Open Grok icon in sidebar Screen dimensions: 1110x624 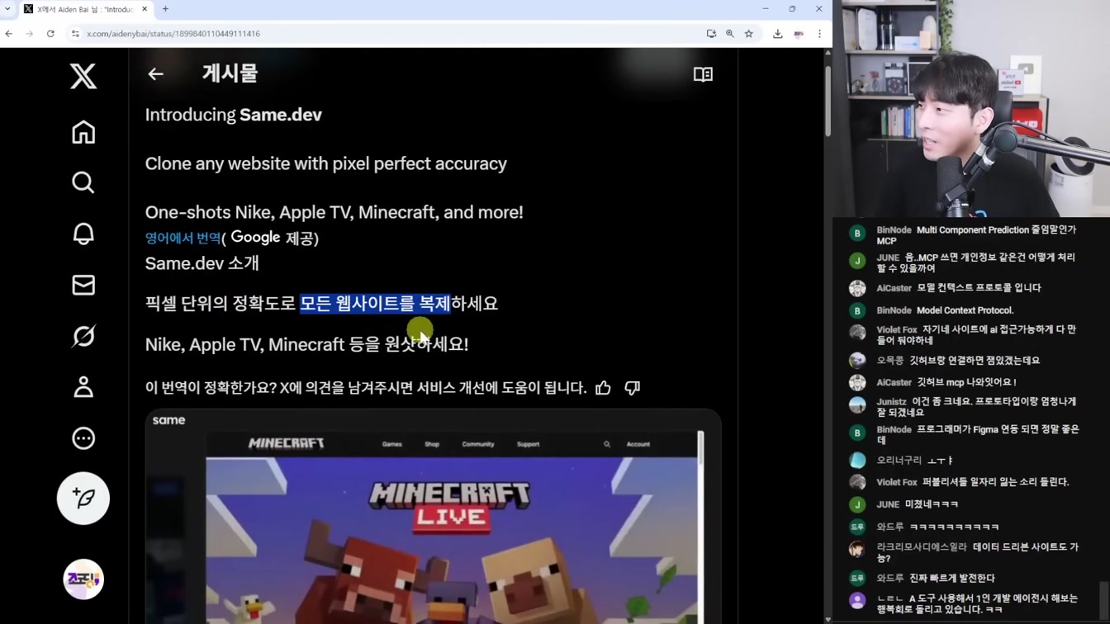pos(83,336)
